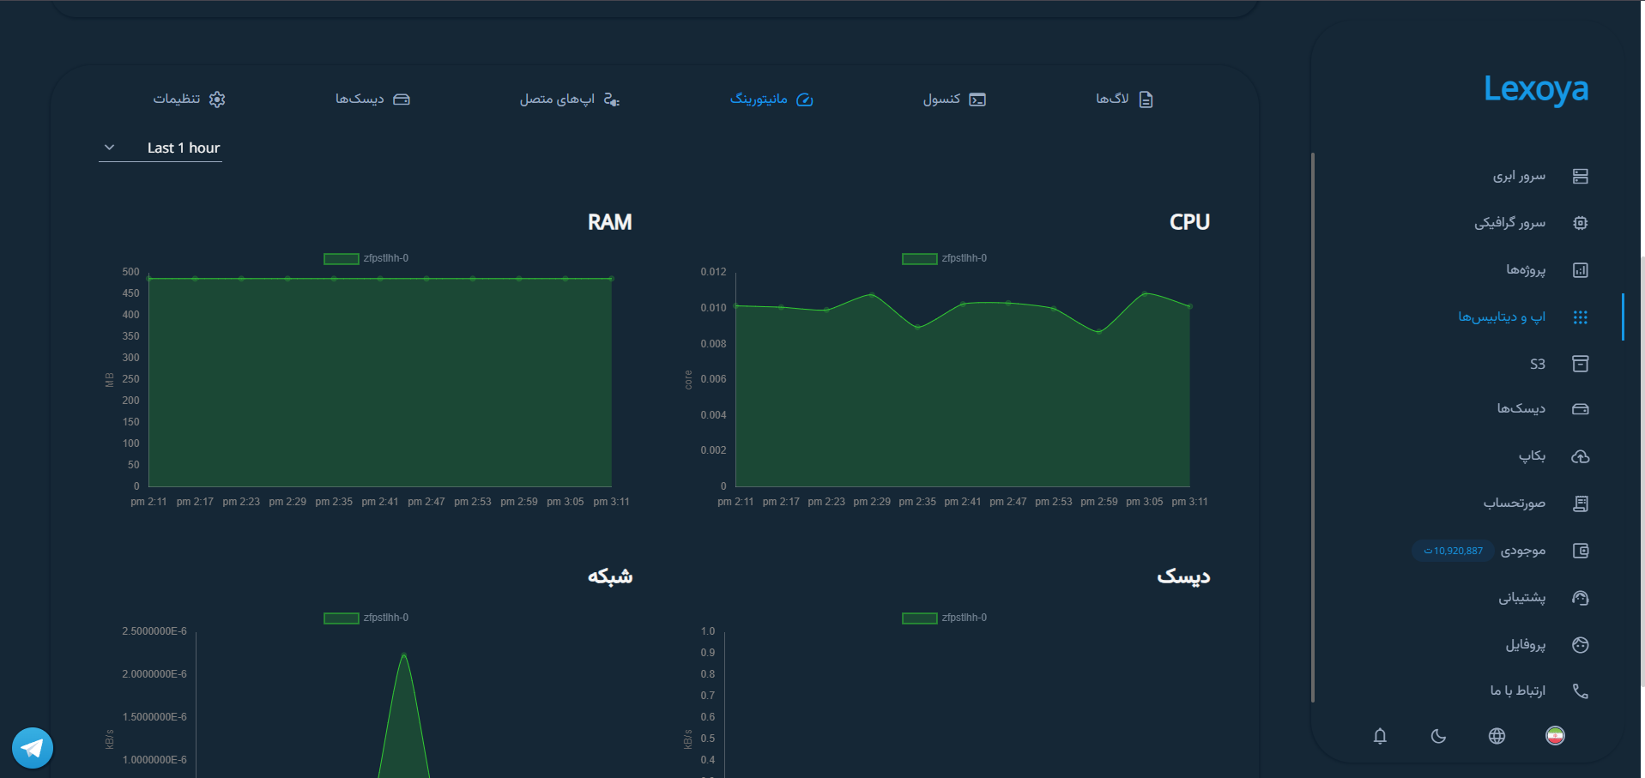Open سرور گرافیکی in sidebar

coord(1509,223)
